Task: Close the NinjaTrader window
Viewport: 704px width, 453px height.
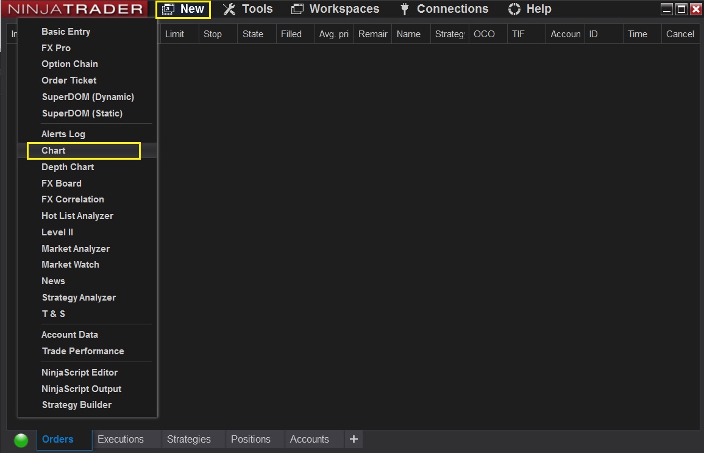Action: [695, 9]
